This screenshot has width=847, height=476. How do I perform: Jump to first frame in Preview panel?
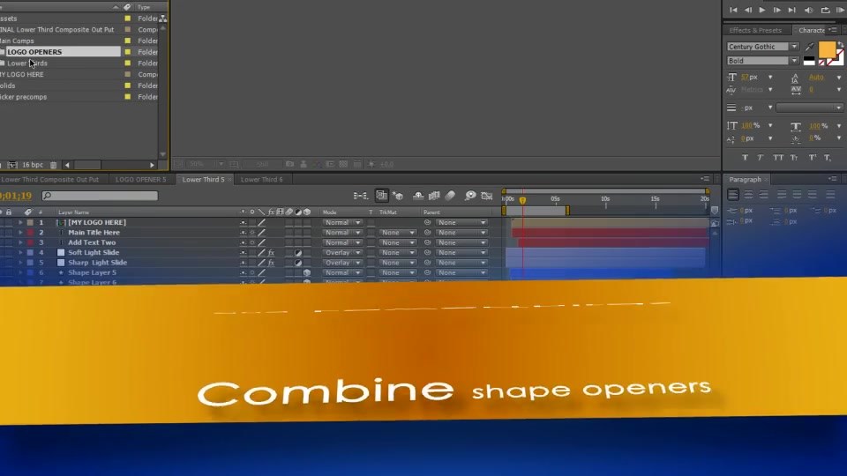(733, 10)
